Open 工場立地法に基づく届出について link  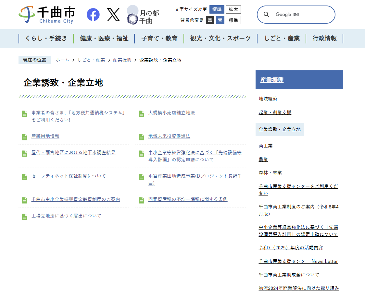(x=66, y=216)
